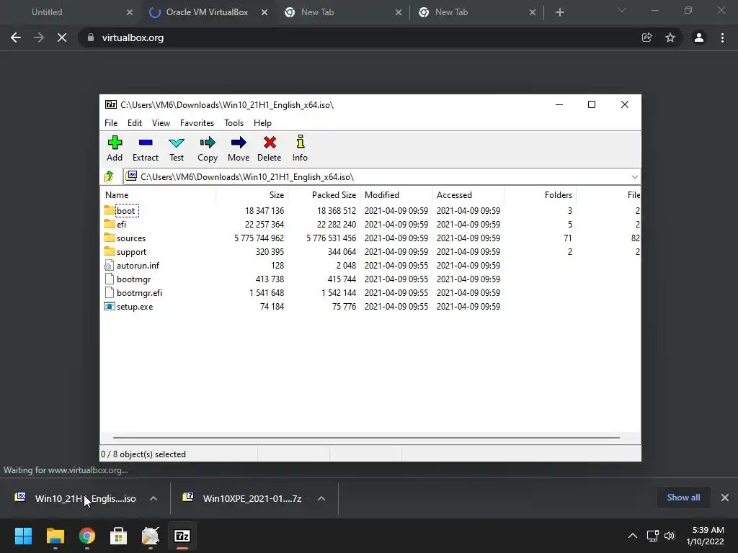Select the Move toolbar icon

[x=239, y=143]
